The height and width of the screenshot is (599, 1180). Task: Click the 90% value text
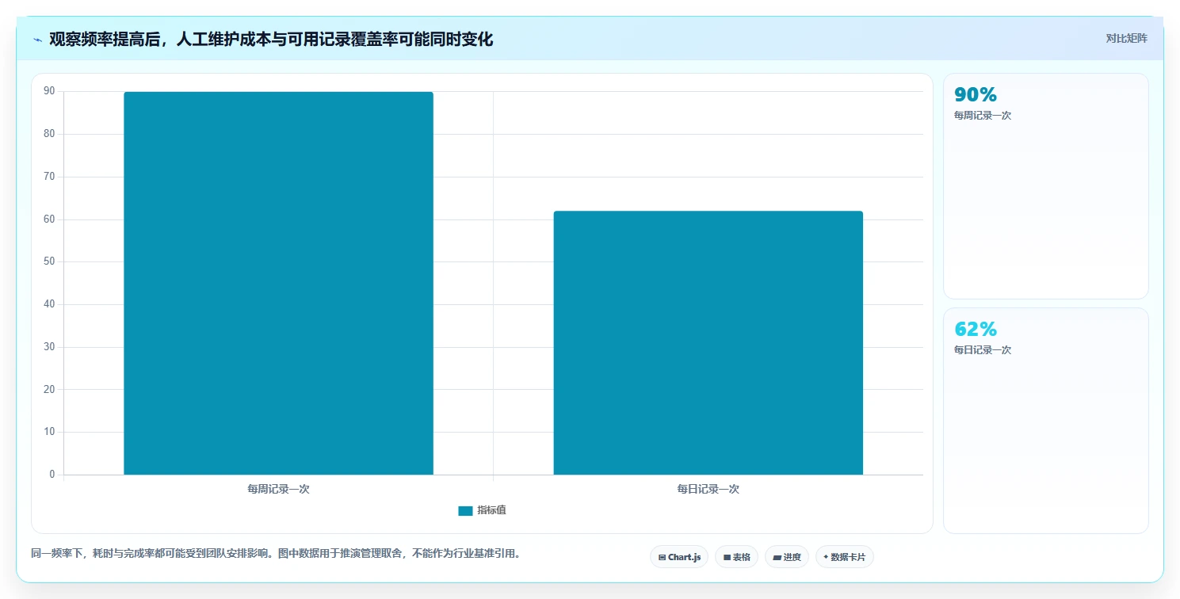tap(976, 94)
